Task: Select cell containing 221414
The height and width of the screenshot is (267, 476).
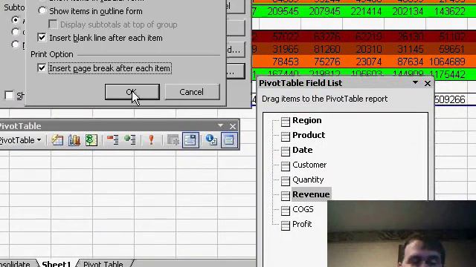Action: 364,12
